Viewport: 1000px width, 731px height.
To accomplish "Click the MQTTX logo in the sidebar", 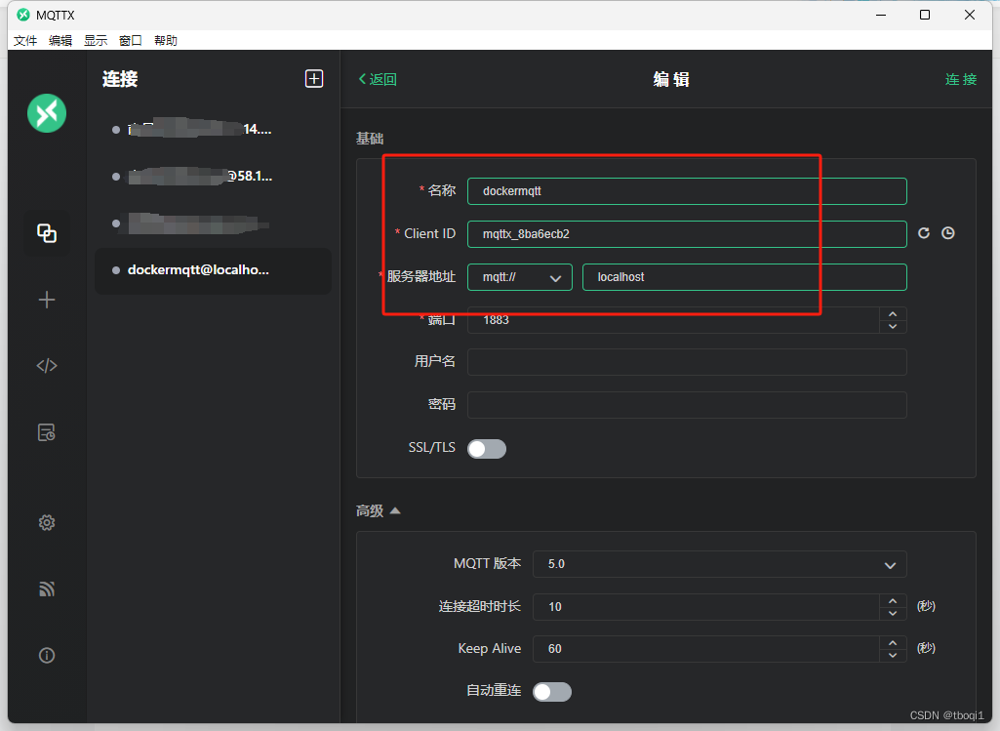I will tap(47, 113).
